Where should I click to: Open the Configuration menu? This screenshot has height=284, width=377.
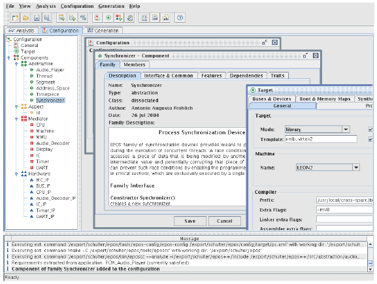click(77, 7)
